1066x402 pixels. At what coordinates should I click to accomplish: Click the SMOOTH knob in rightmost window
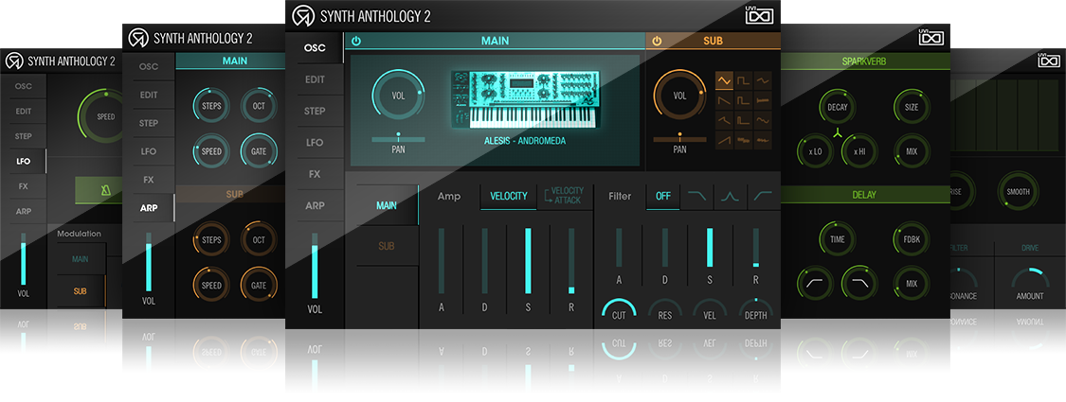tap(1018, 191)
